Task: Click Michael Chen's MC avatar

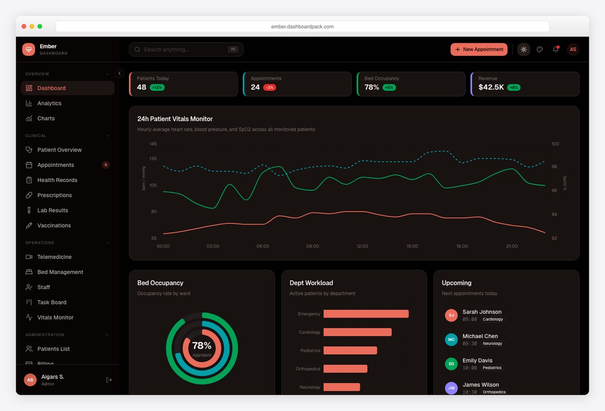Action: click(x=451, y=339)
